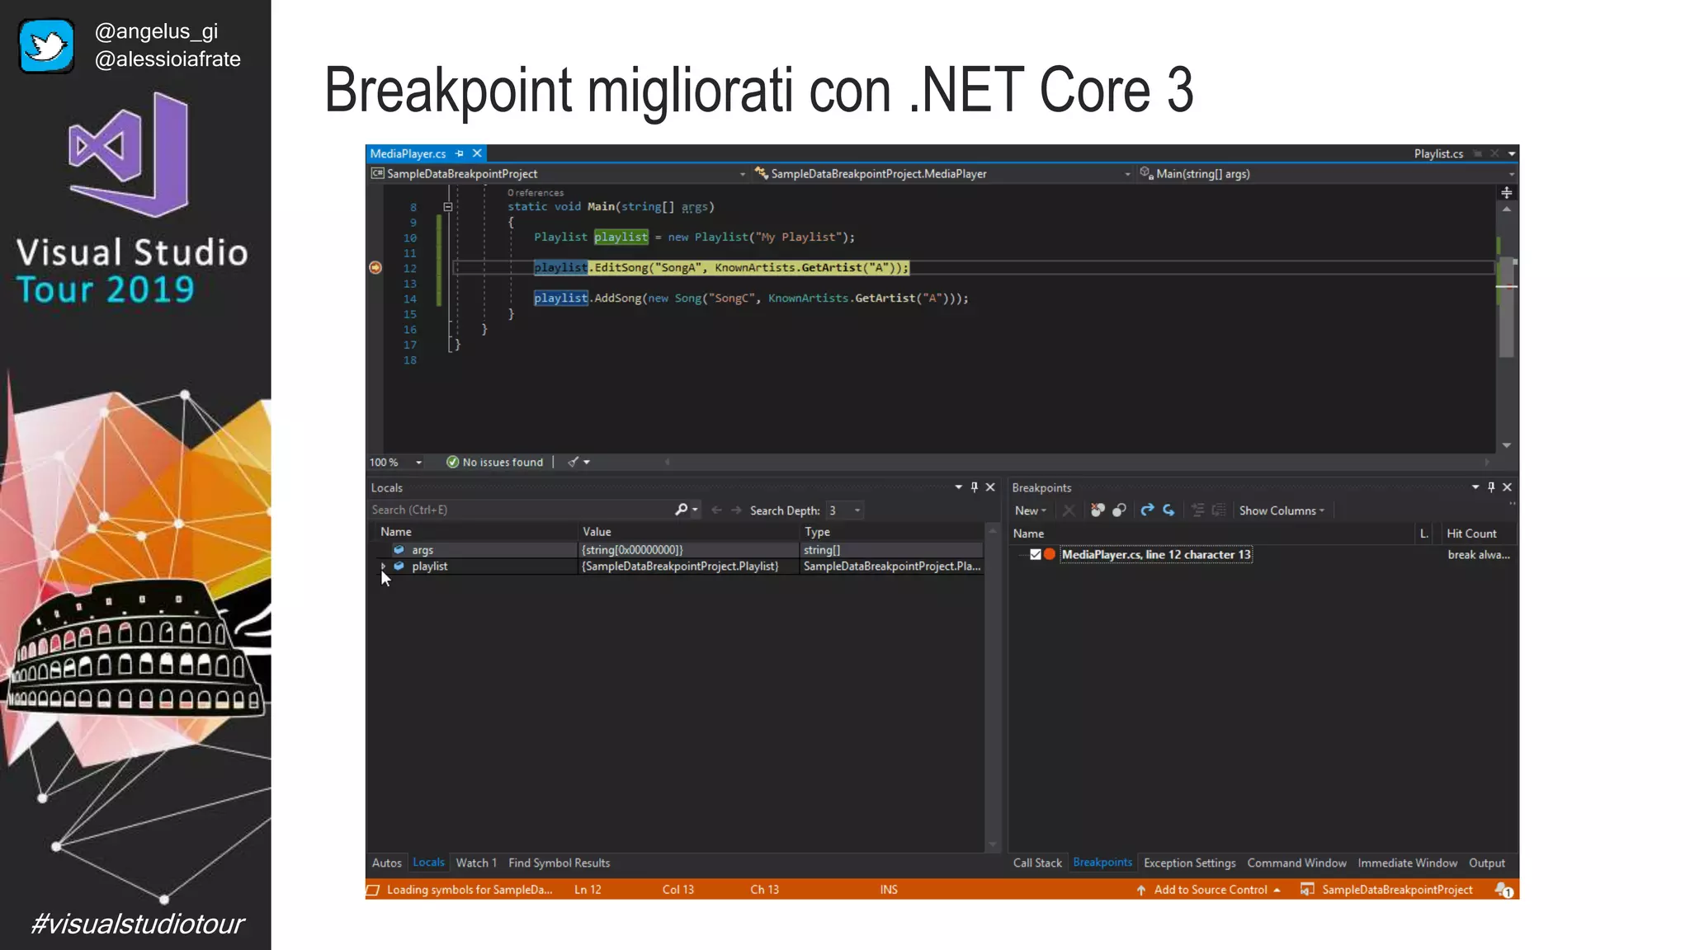Image resolution: width=1690 pixels, height=950 pixels.
Task: Switch to the Output tab
Action: (x=1486, y=863)
